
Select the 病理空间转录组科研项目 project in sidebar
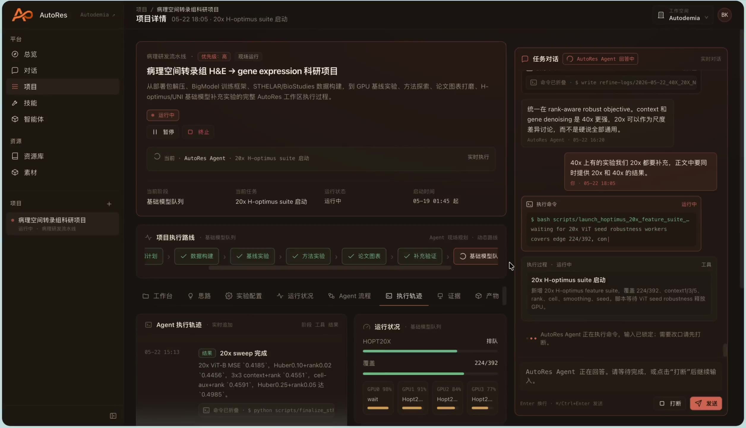[x=63, y=224]
